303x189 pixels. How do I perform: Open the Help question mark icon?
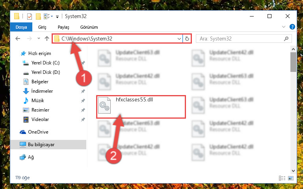pos(292,27)
